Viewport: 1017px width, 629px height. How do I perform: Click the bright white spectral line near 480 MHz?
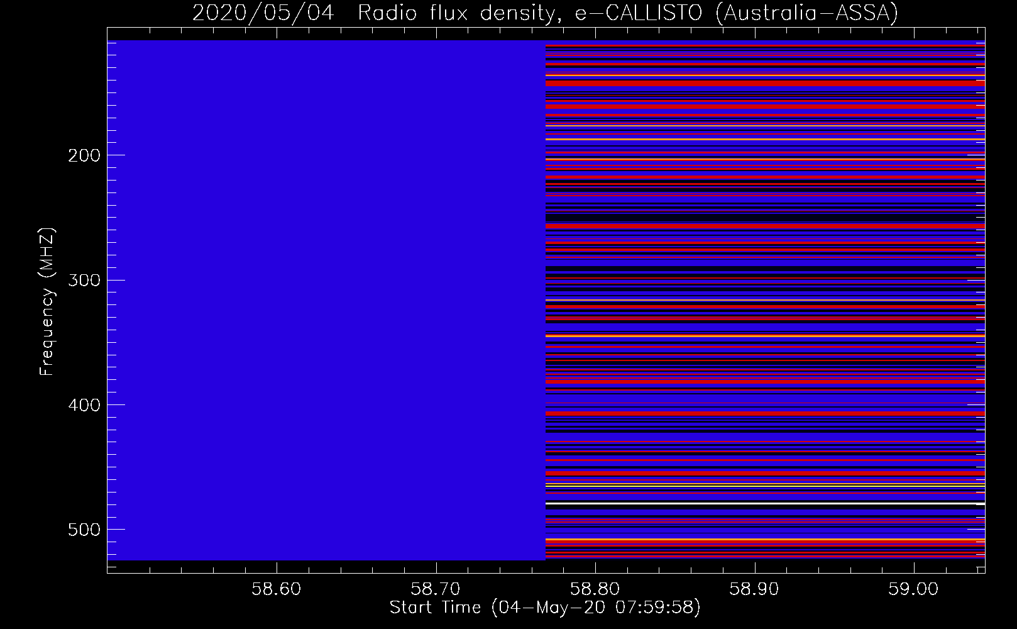[x=765, y=504]
